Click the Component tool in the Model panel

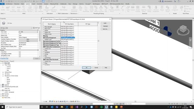pos(175,8)
